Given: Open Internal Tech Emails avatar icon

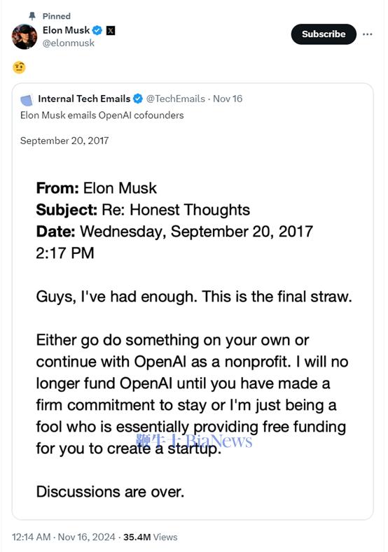Looking at the screenshot, I should tap(27, 100).
